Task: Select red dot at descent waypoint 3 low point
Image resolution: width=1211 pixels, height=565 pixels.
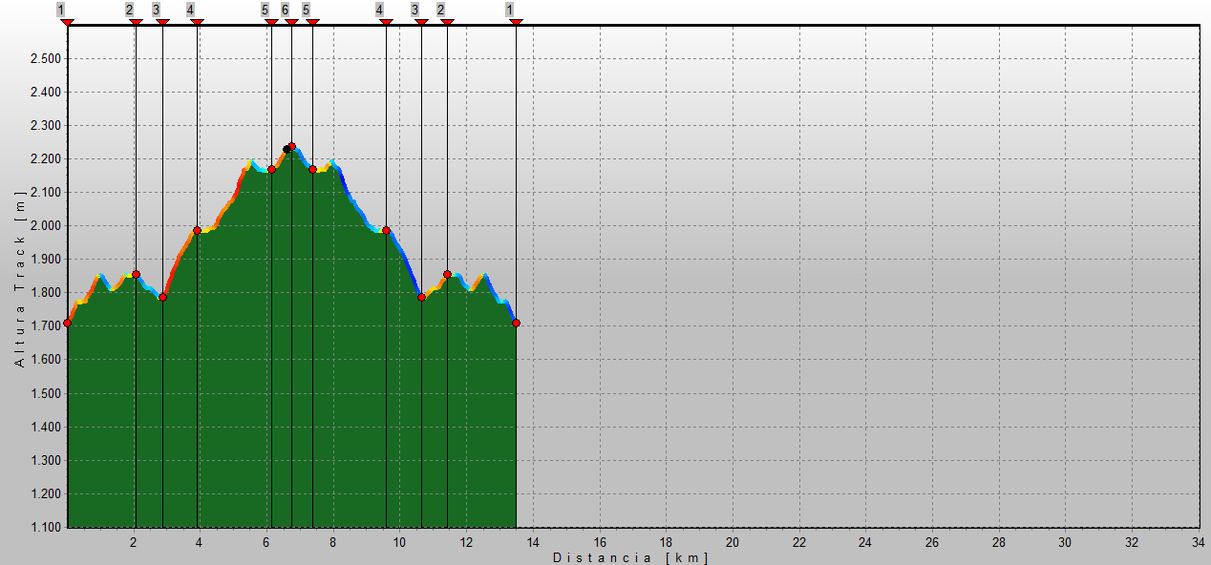Action: [x=421, y=297]
